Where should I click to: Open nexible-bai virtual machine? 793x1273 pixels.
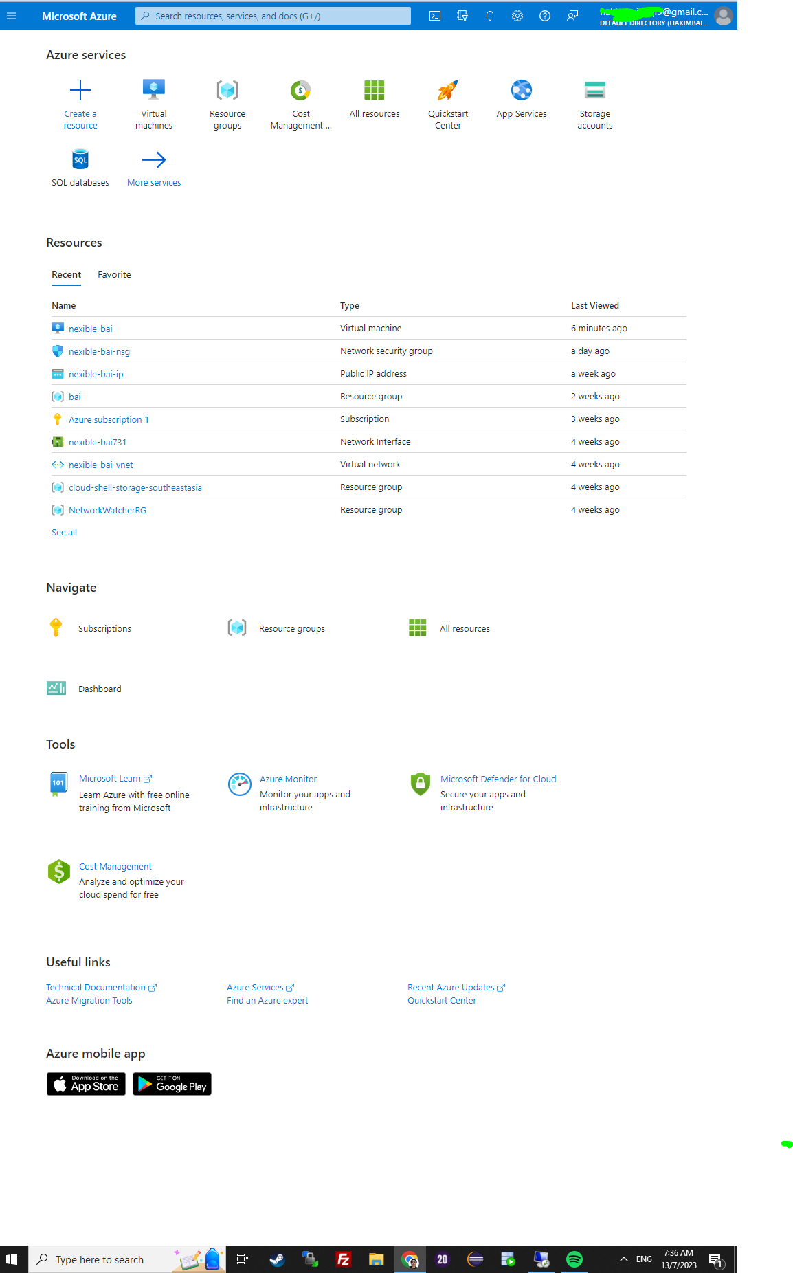(91, 329)
